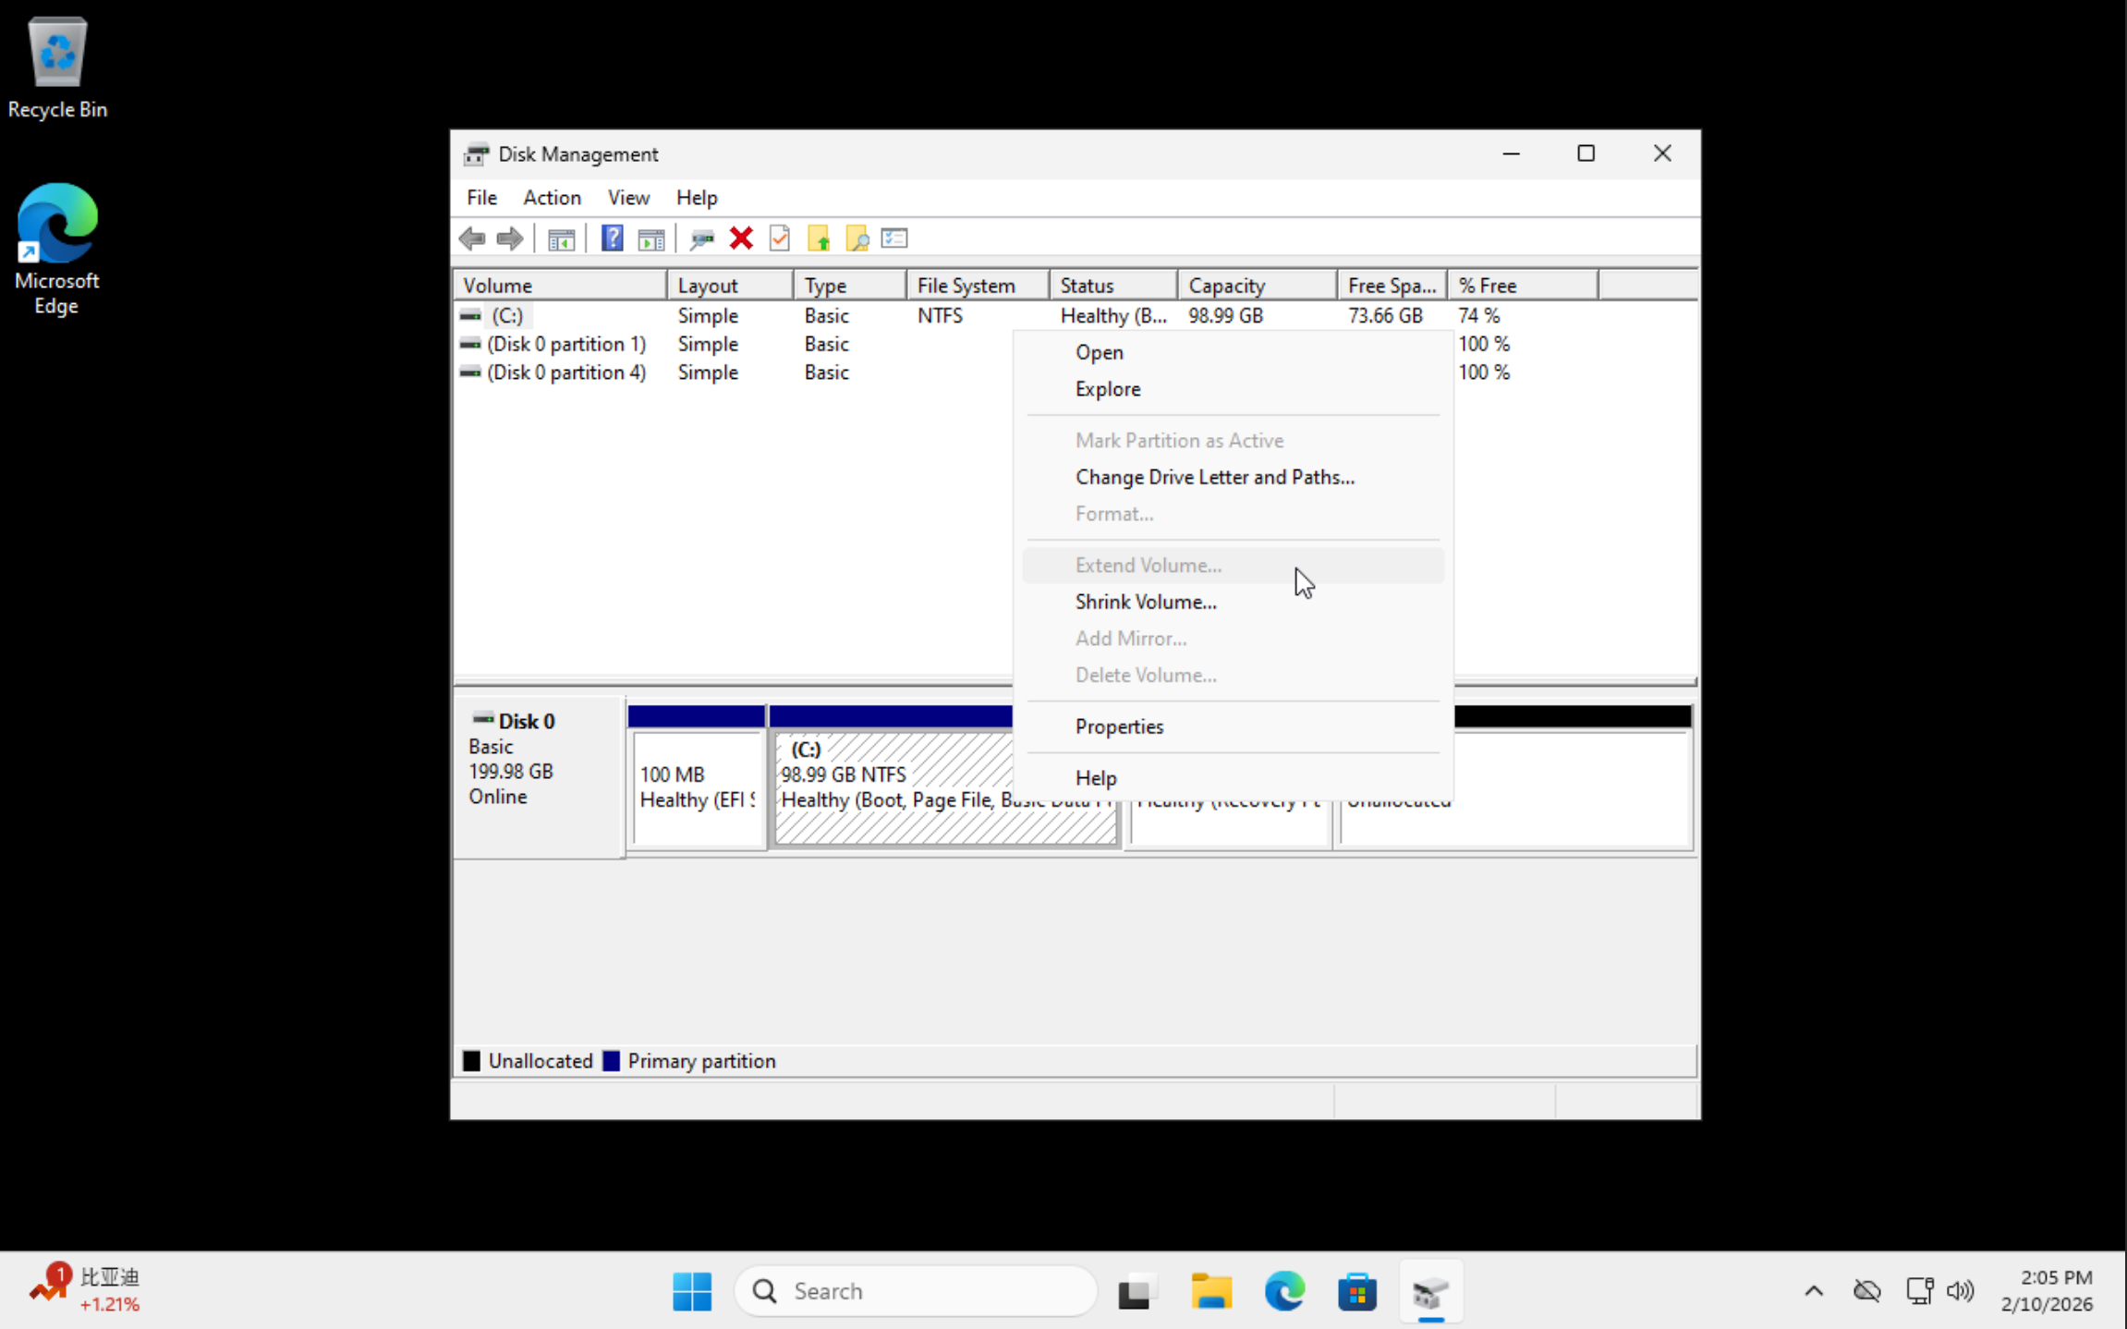Open the View menu
Screen dimensions: 2127x1329
coord(628,198)
